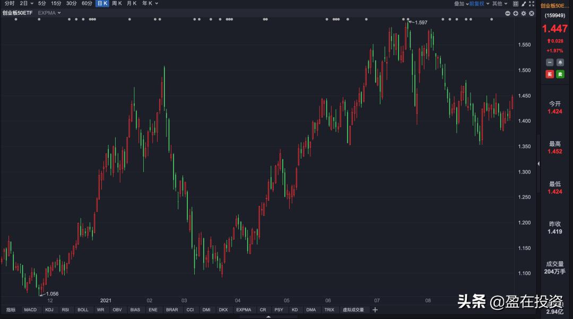Zoom in with the plus icon above chart
573x319 pixels.
515,13
